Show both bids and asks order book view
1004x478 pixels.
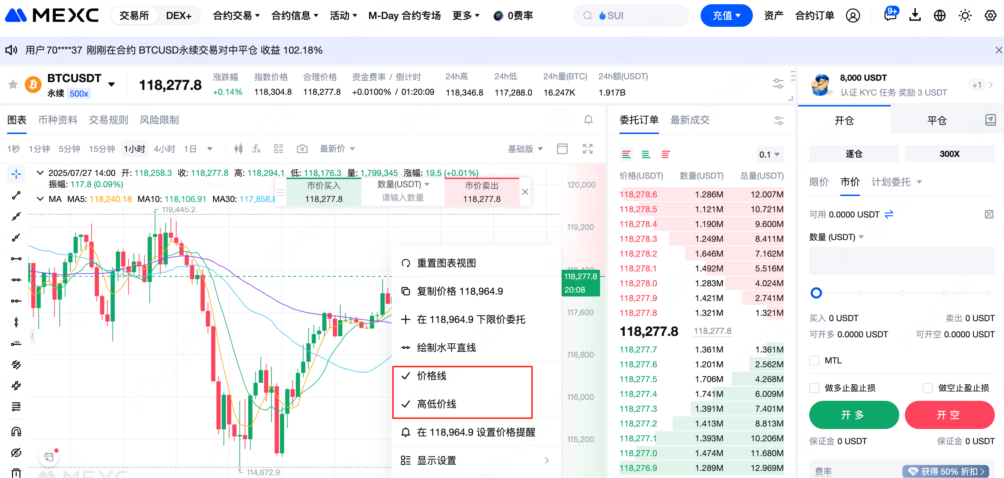(626, 155)
